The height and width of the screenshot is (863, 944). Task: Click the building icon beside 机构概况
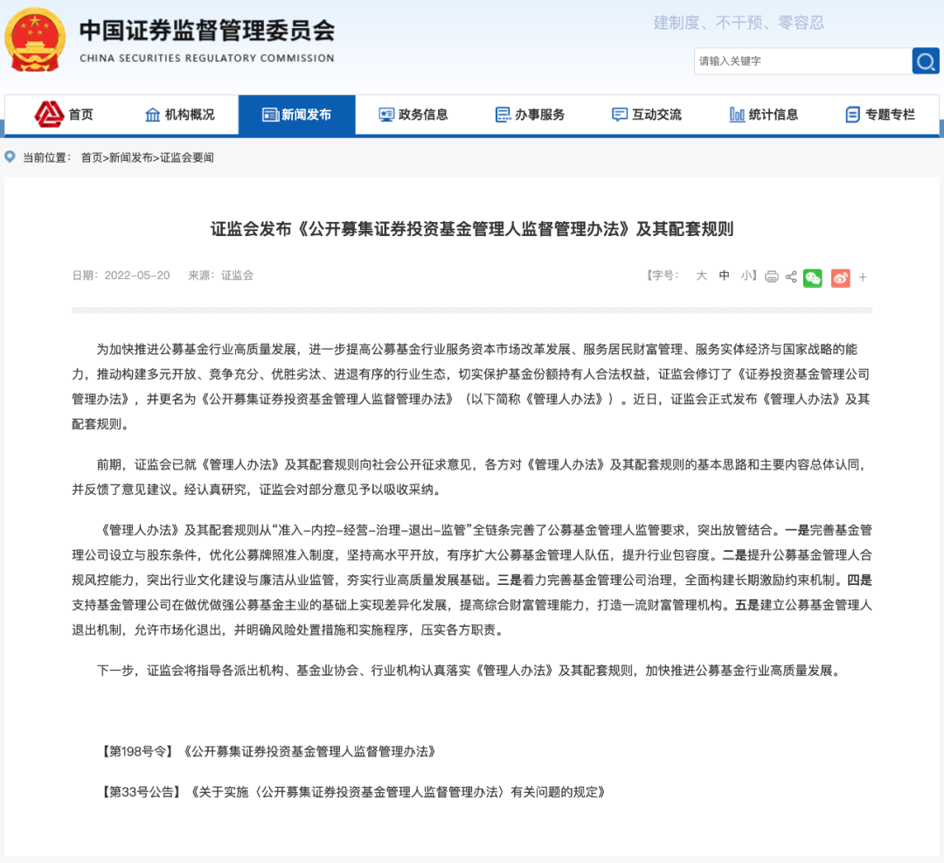153,115
